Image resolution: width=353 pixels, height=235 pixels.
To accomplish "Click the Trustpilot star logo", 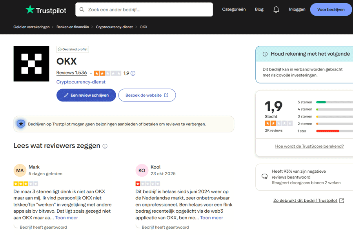I will pos(29,9).
